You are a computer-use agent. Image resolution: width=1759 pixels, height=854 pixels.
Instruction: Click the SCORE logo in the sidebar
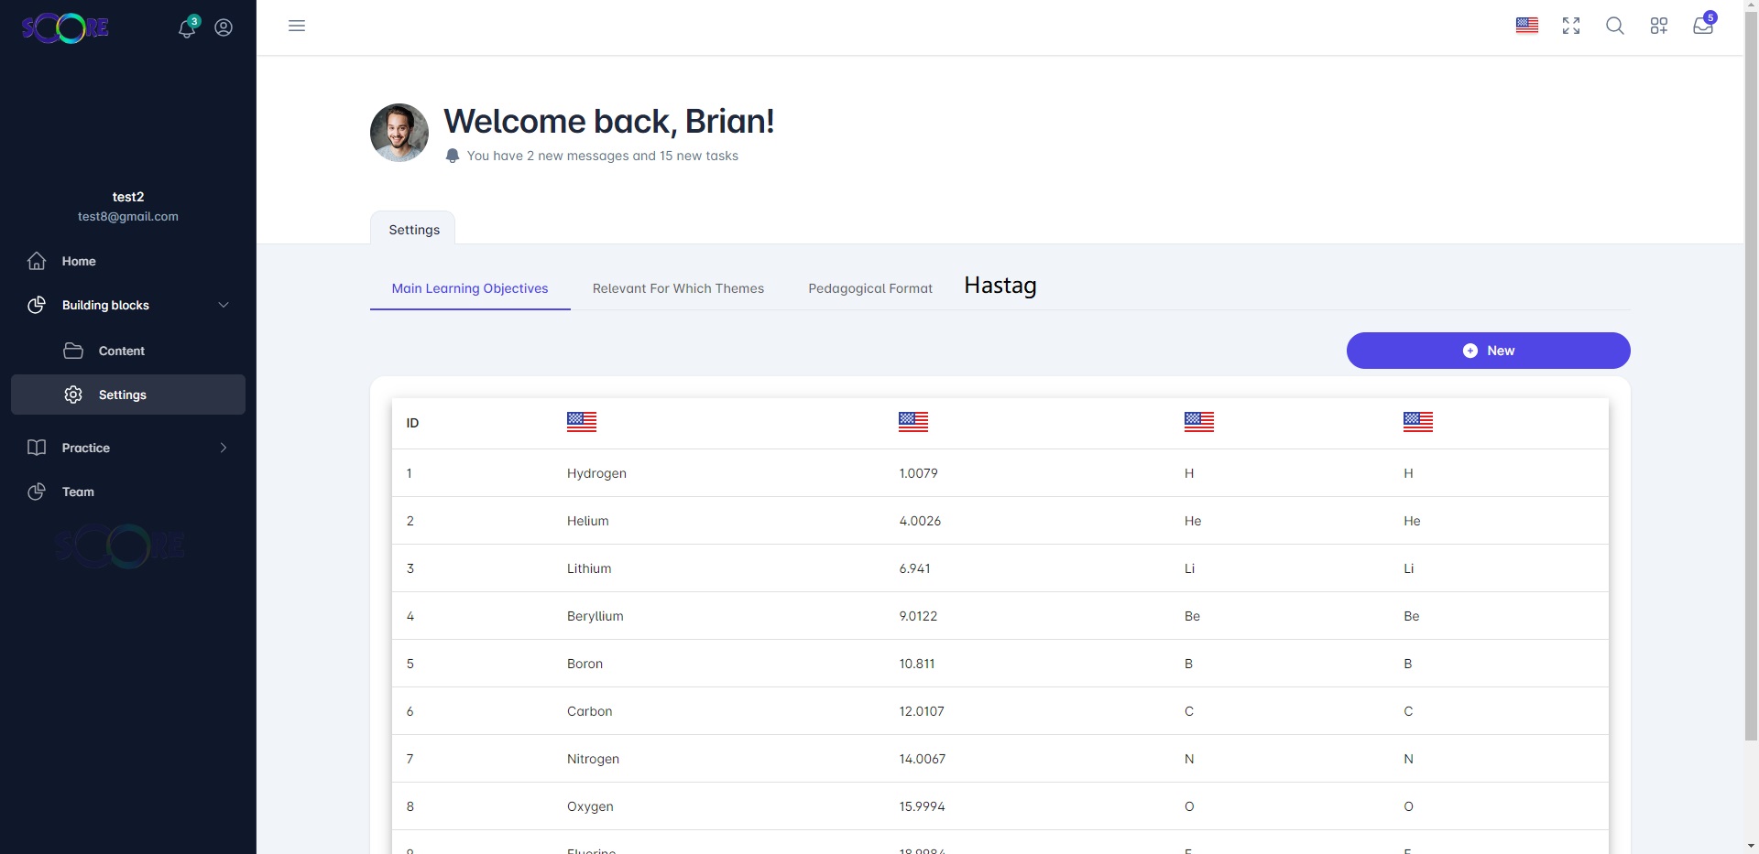[x=65, y=28]
